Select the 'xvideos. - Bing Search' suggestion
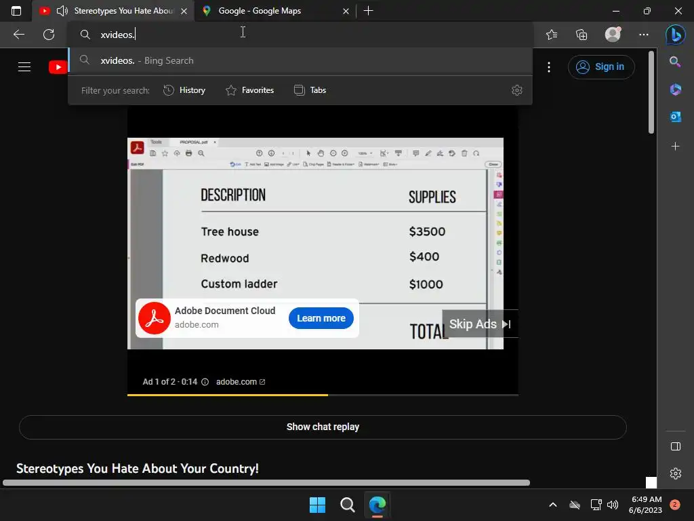 tap(300, 60)
